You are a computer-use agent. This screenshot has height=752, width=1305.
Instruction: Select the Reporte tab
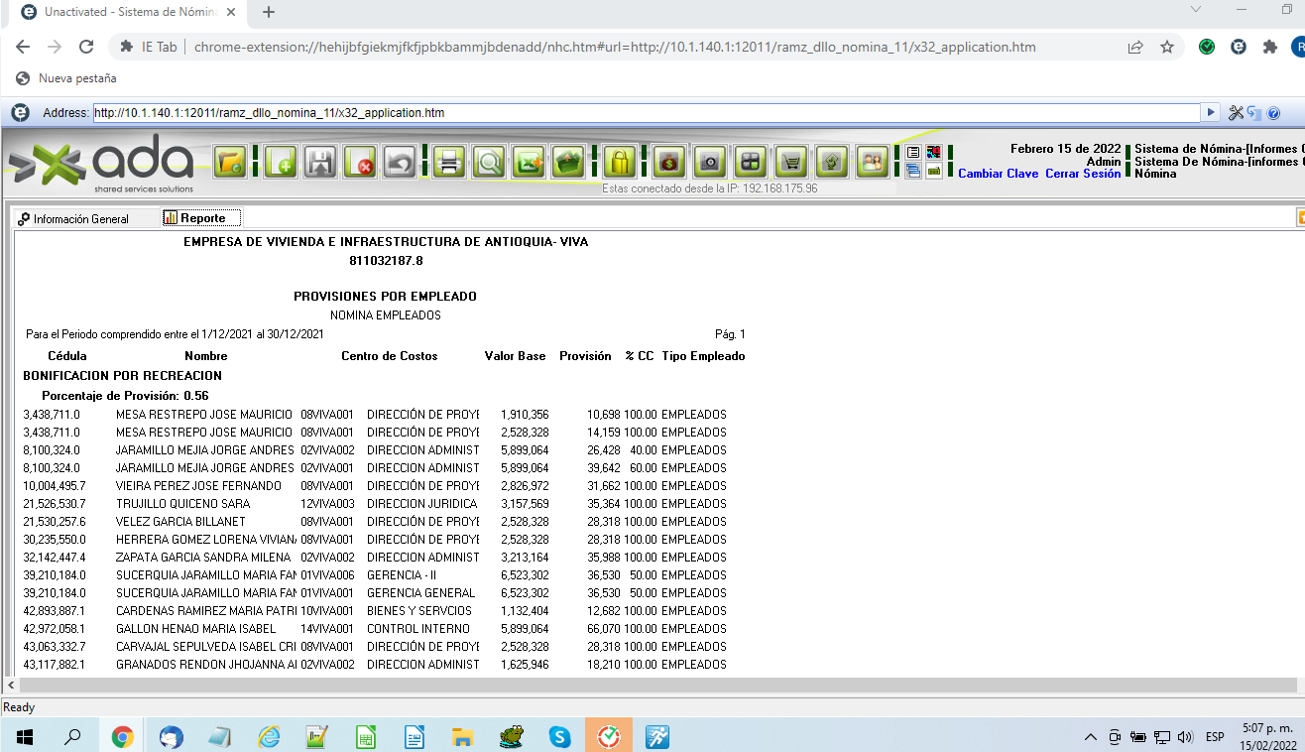click(x=201, y=218)
